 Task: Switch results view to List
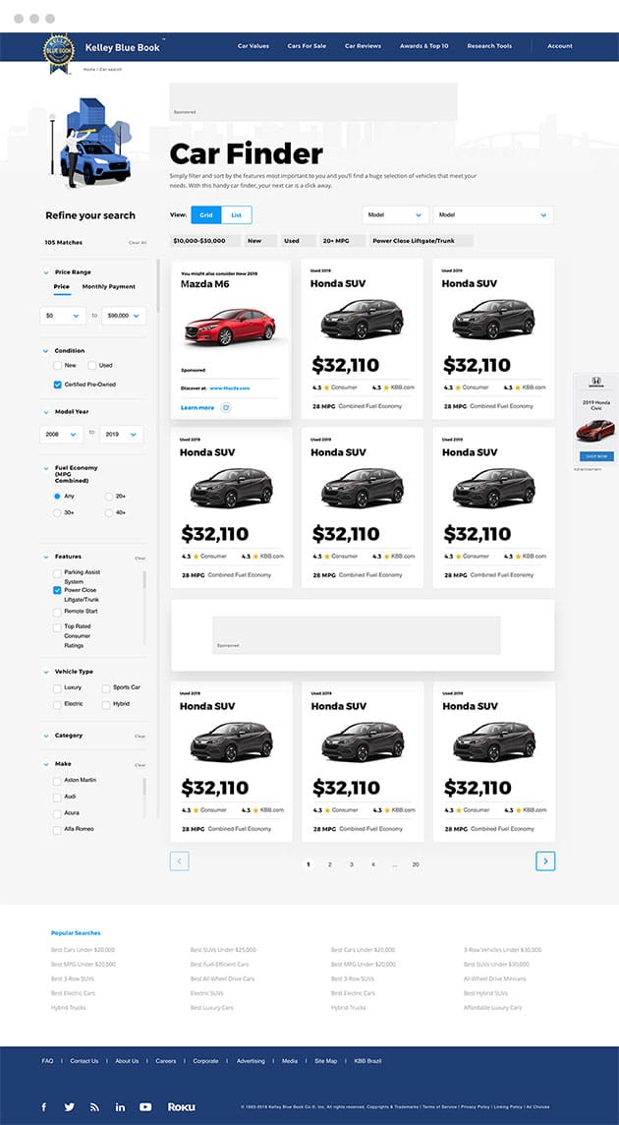pyautogui.click(x=236, y=214)
